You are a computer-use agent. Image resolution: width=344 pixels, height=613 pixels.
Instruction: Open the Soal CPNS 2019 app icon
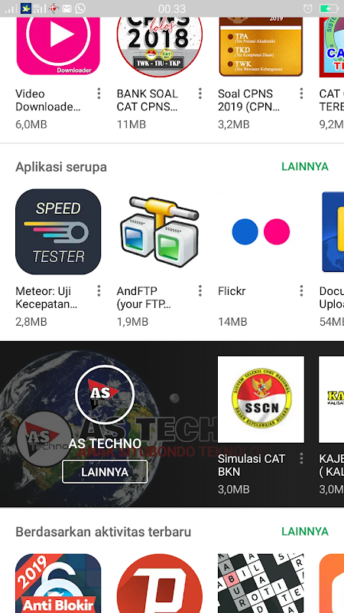[x=261, y=46]
